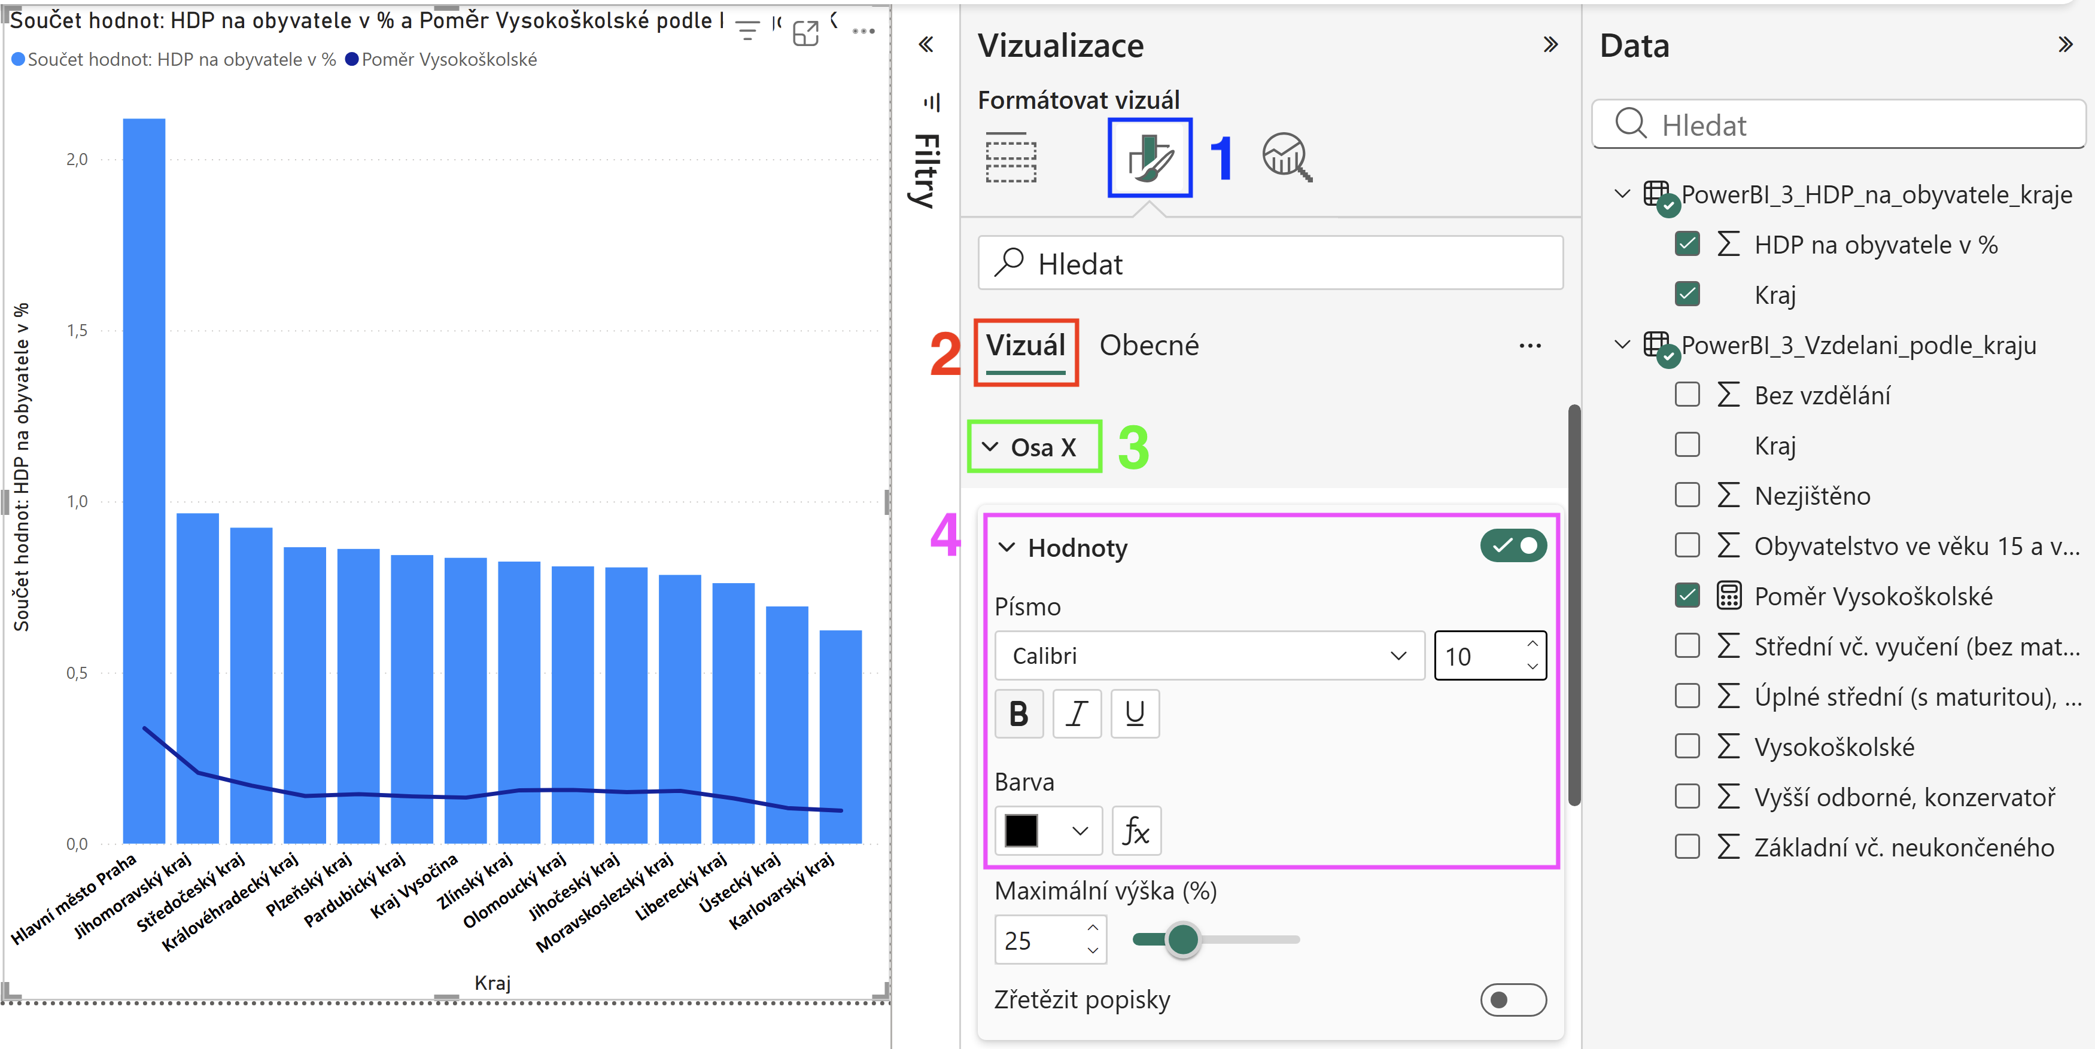
Task: Check the Nezjištěno field
Action: coord(1687,496)
